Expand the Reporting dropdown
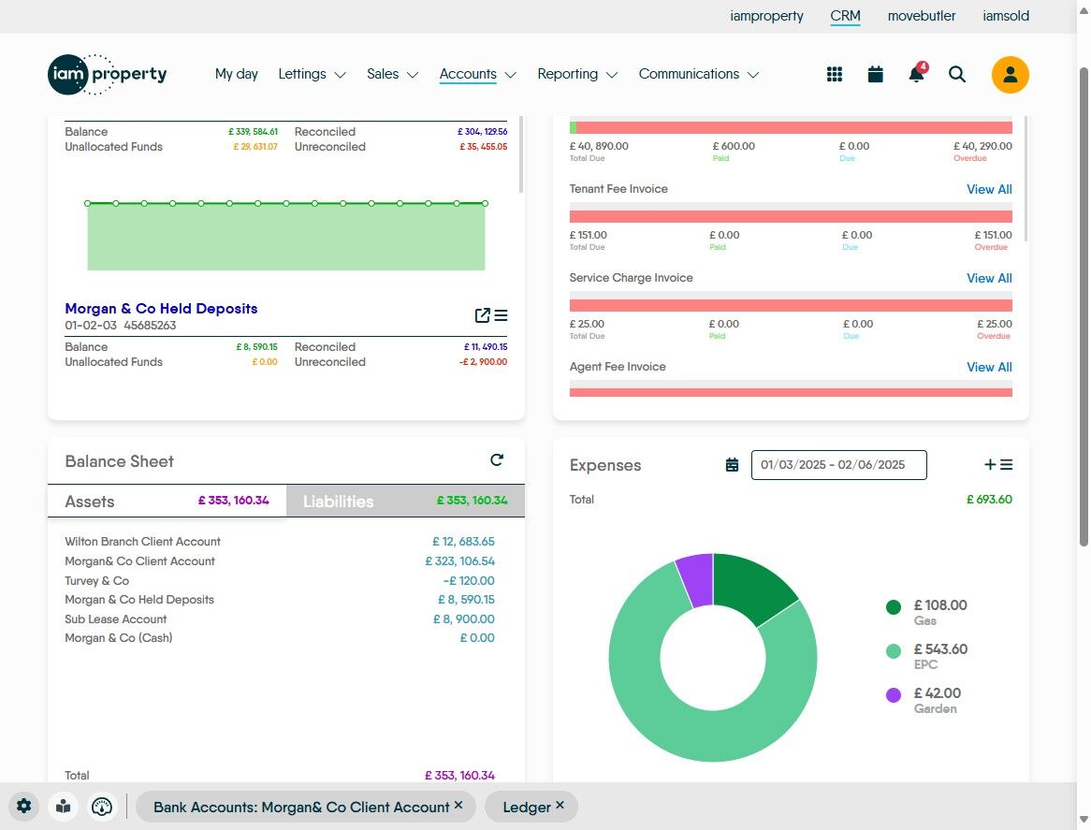The height and width of the screenshot is (830, 1091). click(576, 74)
